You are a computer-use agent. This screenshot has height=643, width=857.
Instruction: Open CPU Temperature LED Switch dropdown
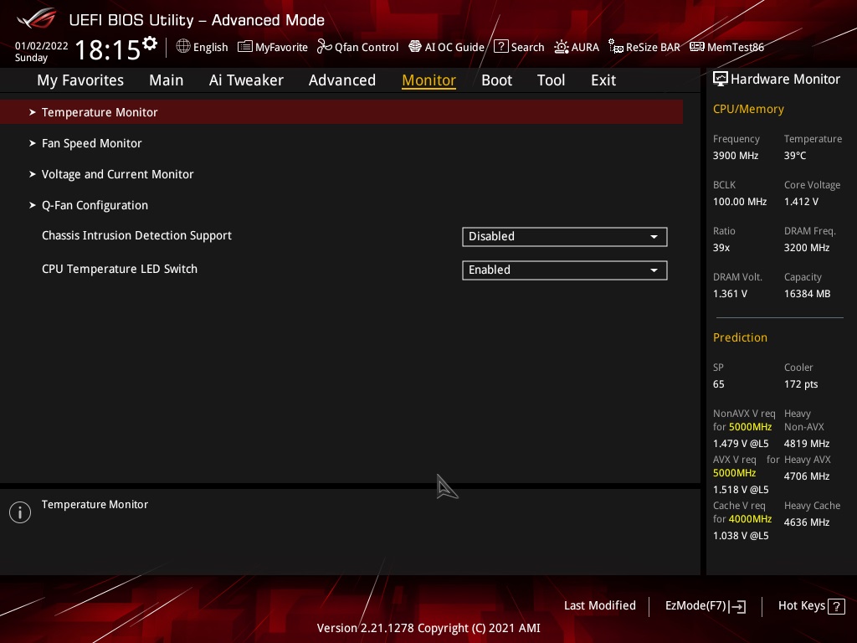click(x=564, y=270)
